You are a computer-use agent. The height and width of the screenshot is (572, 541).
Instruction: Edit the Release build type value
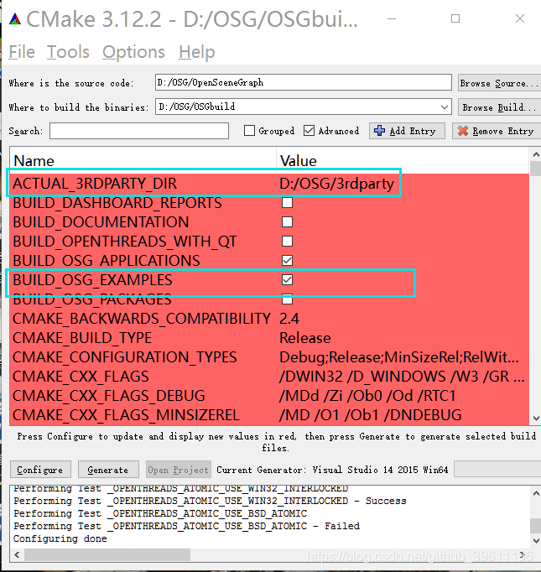pos(305,338)
